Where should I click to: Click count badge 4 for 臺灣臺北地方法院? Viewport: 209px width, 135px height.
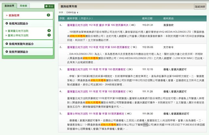[x=49, y=31]
